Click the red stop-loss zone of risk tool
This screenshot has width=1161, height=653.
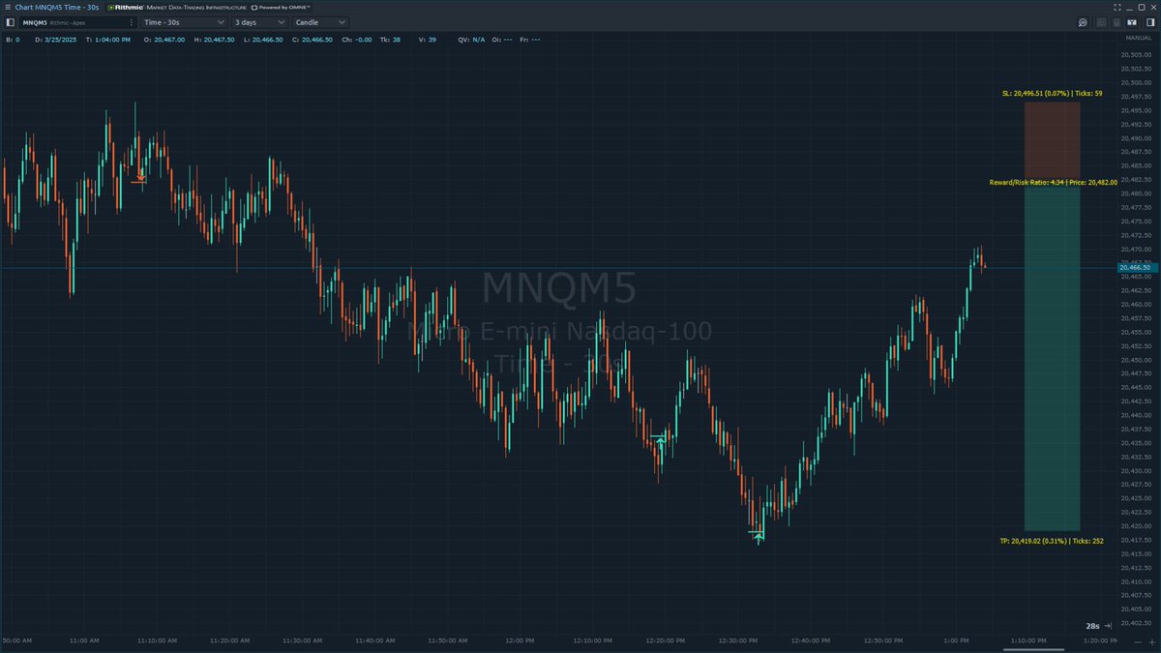[1052, 142]
